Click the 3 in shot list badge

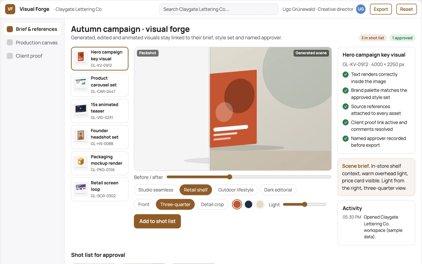[372, 38]
